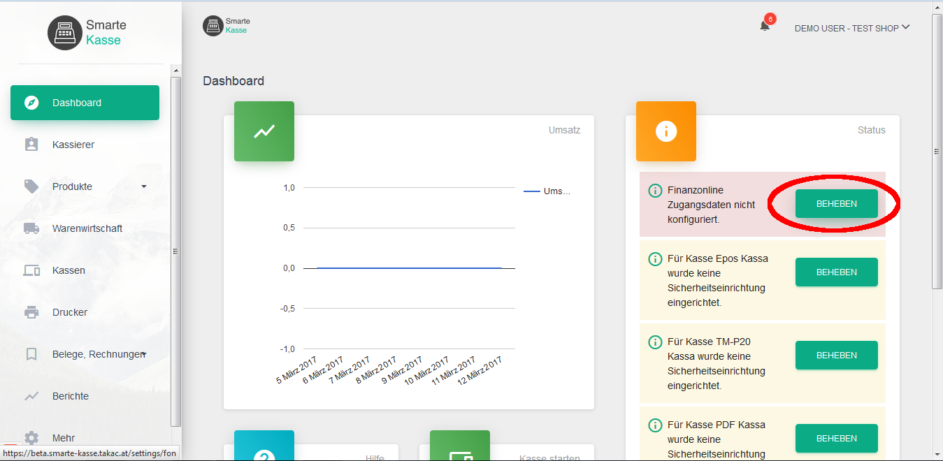943x461 pixels.
Task: Click BEHEBEN for Kasse TM-P20 Kassa
Action: (837, 355)
